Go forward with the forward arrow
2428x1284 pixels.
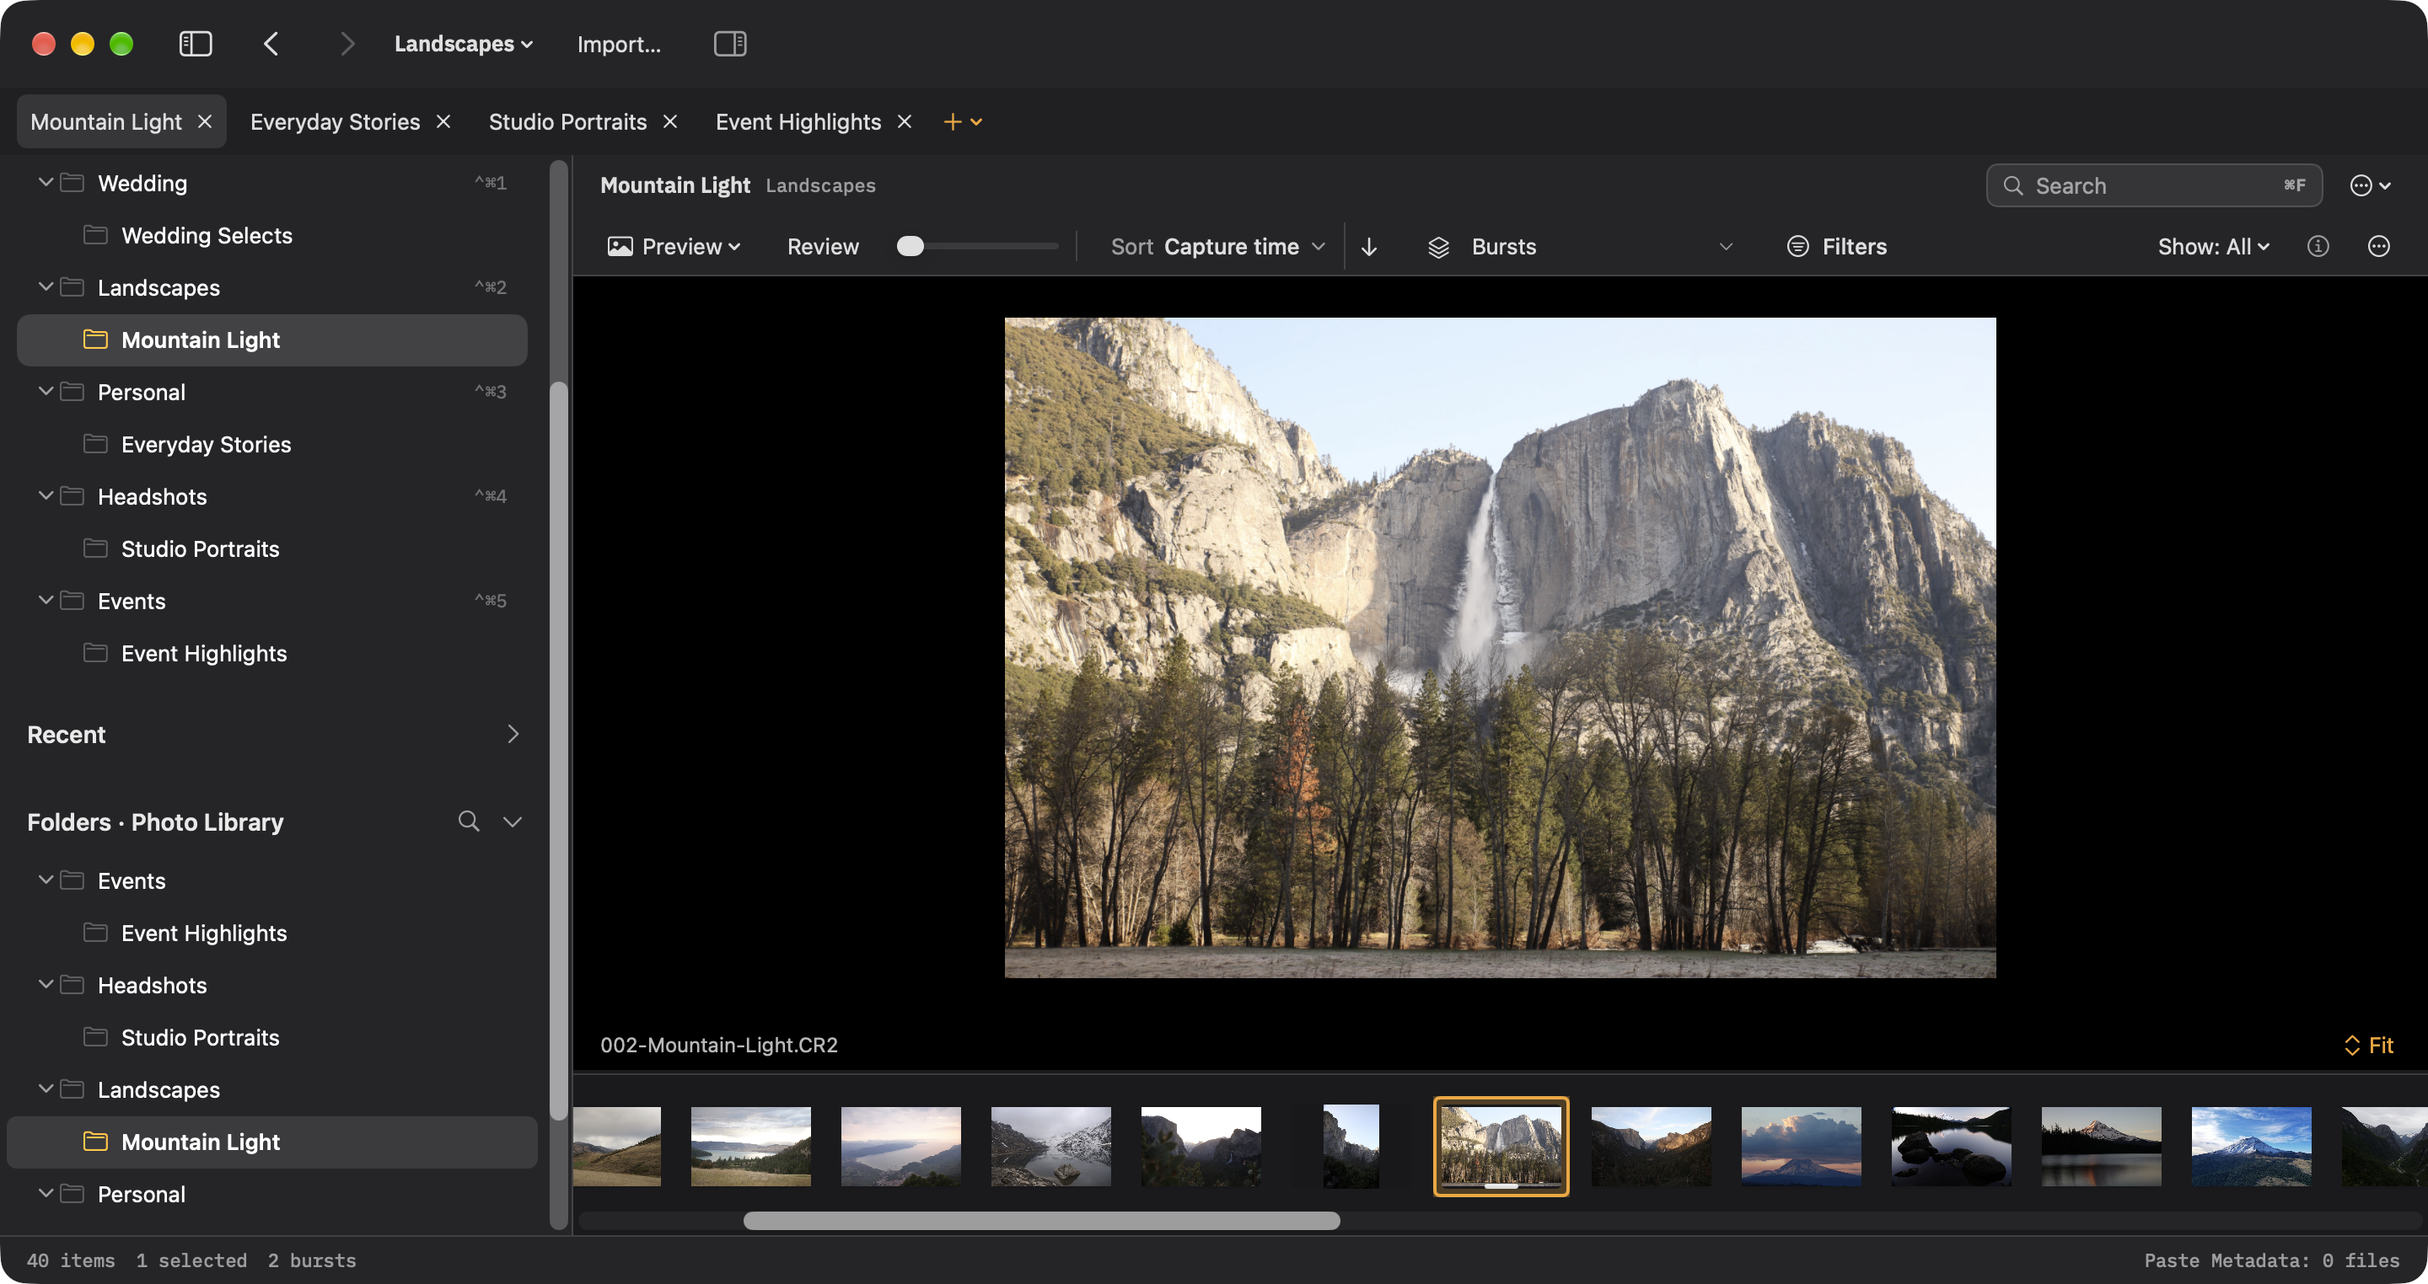tap(346, 45)
